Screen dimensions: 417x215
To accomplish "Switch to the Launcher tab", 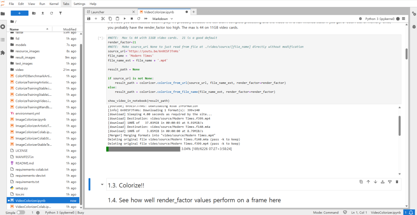I will pos(110,12).
